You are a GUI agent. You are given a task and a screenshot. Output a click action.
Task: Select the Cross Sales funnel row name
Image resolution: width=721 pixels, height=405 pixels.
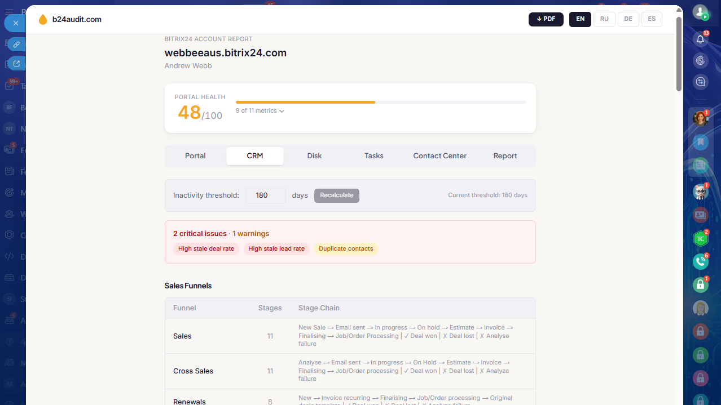[x=193, y=371]
